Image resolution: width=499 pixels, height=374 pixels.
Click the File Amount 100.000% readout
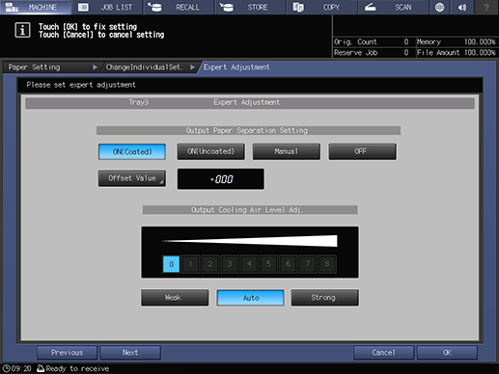pos(457,53)
